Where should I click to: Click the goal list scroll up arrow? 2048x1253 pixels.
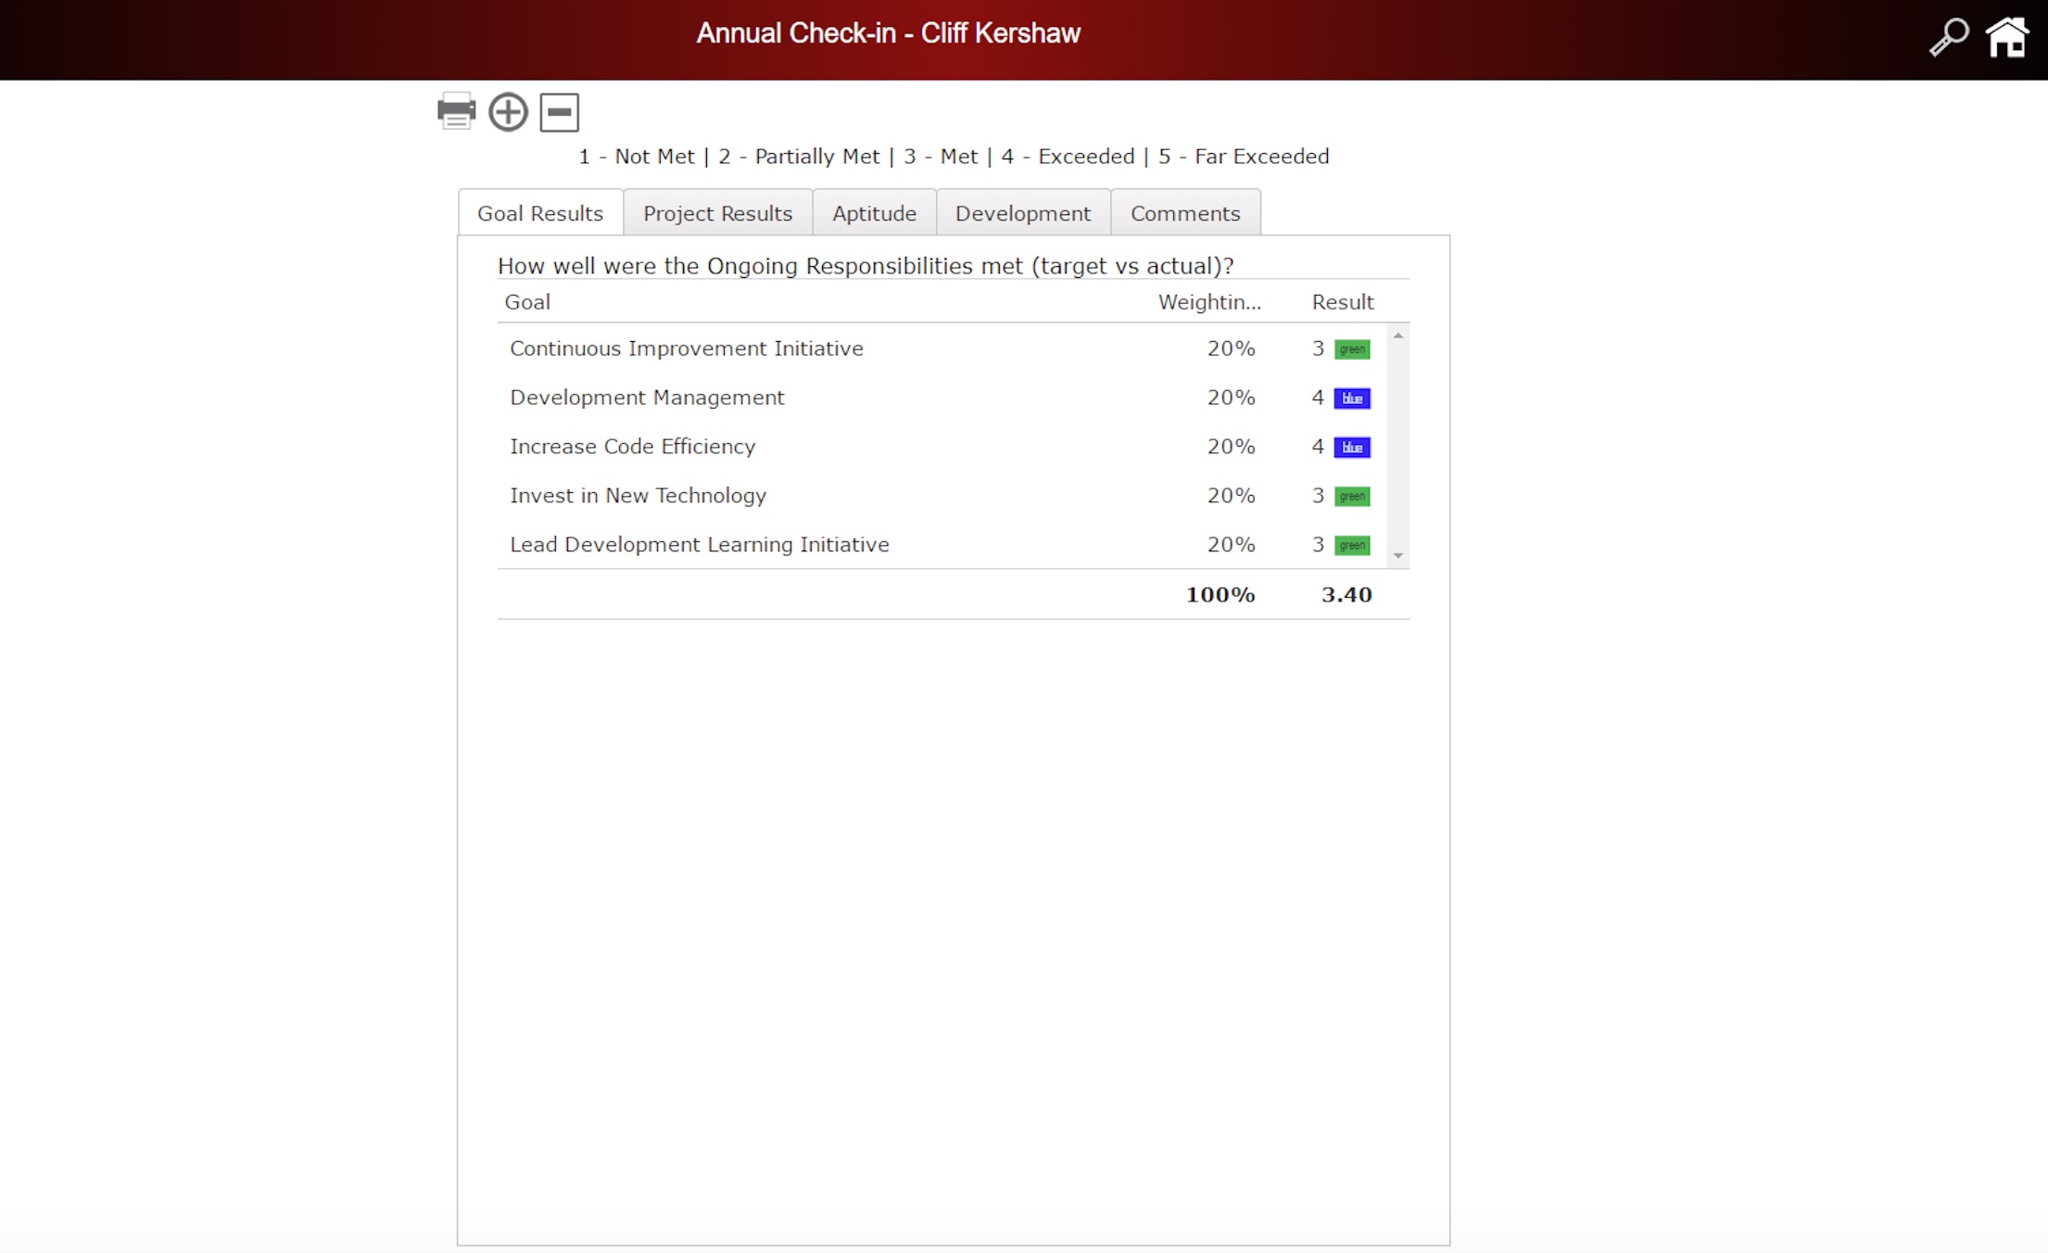pos(1397,335)
